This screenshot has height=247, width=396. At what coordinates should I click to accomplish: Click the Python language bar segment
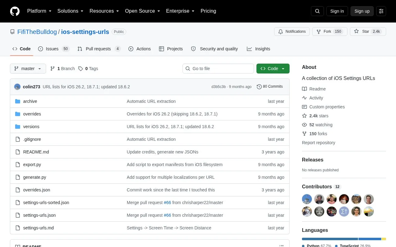point(330,239)
